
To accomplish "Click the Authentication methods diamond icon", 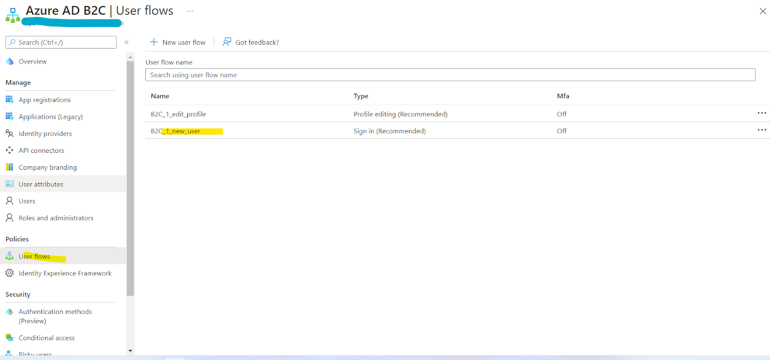I will click(x=10, y=311).
